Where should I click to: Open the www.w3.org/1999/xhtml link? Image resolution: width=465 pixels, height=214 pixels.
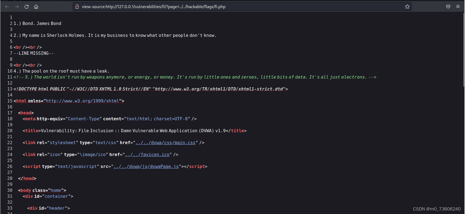coord(82,101)
